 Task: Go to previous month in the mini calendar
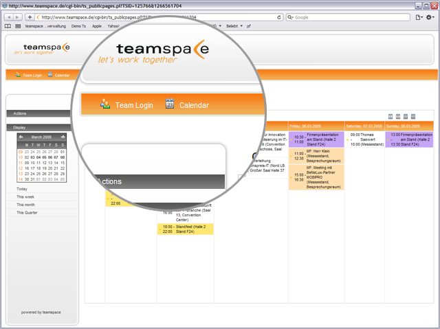(21, 137)
